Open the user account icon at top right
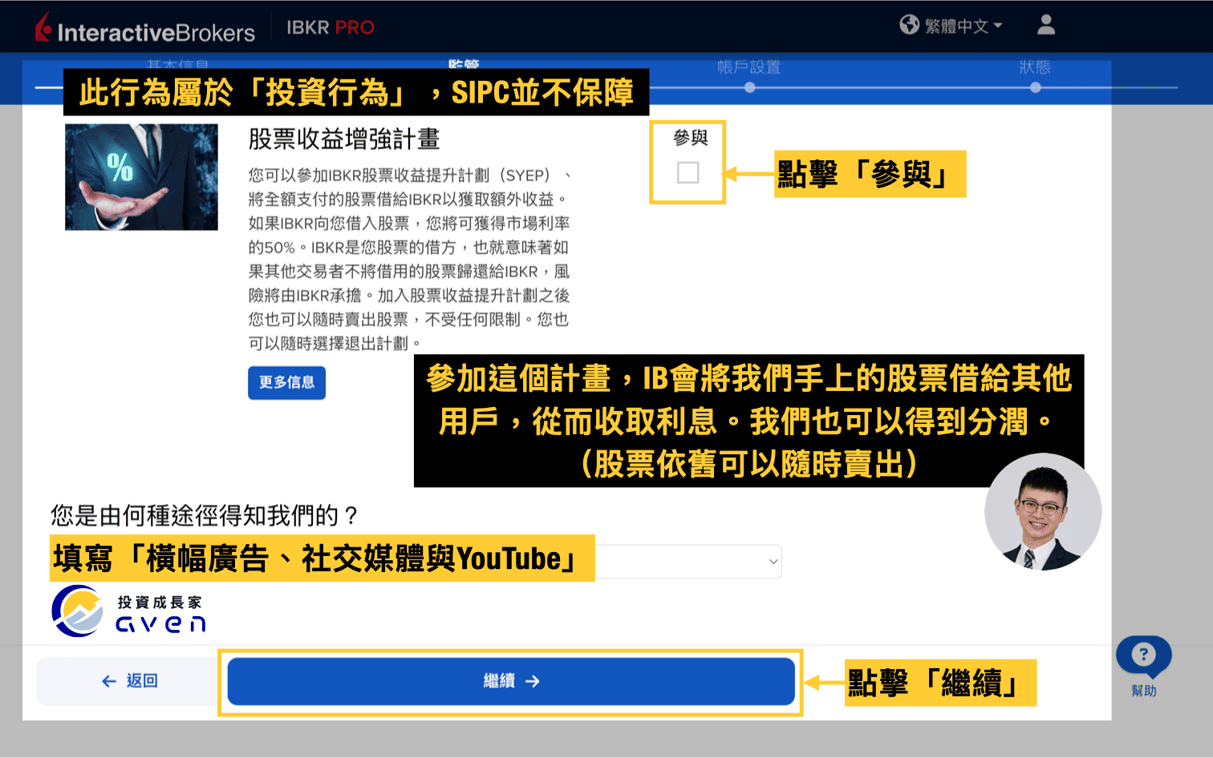Image resolution: width=1213 pixels, height=758 pixels. (x=1045, y=26)
